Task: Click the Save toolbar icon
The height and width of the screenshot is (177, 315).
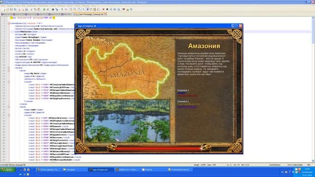Action: pos(11,9)
